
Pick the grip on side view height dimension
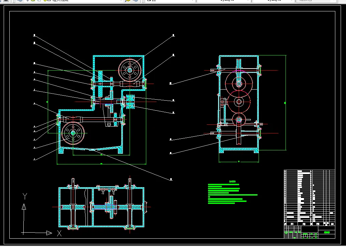[285, 103]
